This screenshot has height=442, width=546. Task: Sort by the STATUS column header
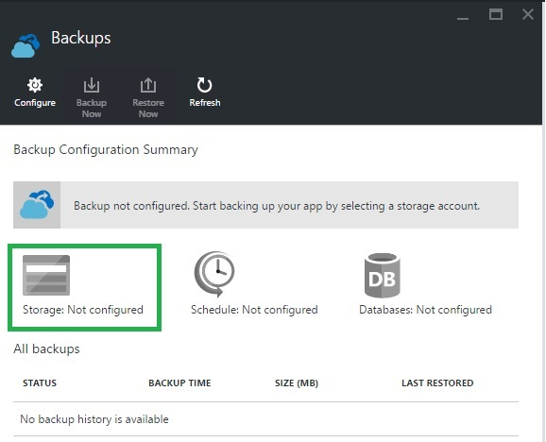click(x=40, y=382)
